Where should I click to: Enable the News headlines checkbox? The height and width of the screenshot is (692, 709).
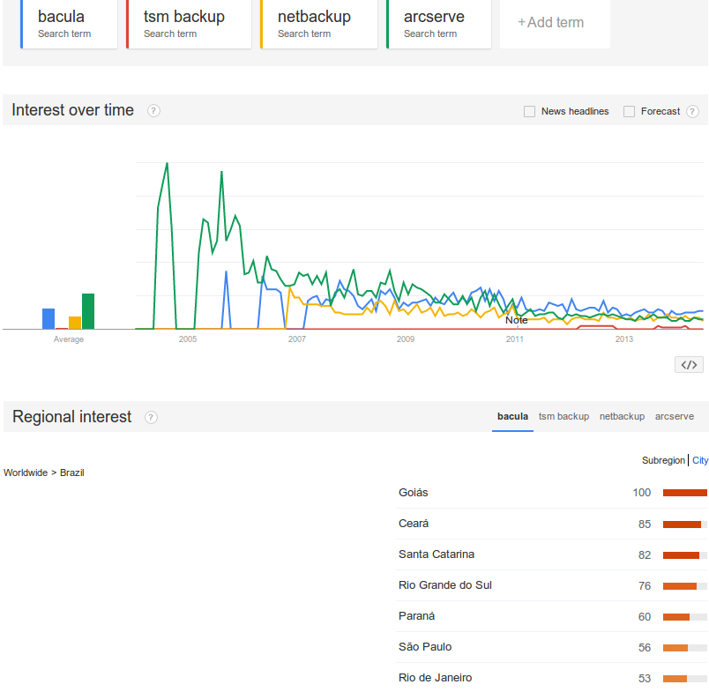point(529,111)
